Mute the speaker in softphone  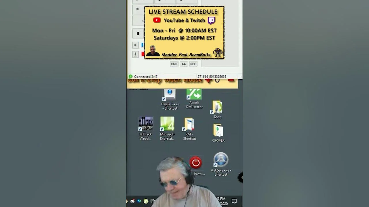(135, 45)
